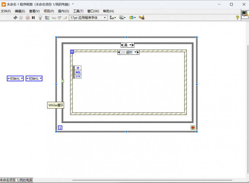
Task: Go to previous case with left arrow beside 真
Action: point(122,45)
